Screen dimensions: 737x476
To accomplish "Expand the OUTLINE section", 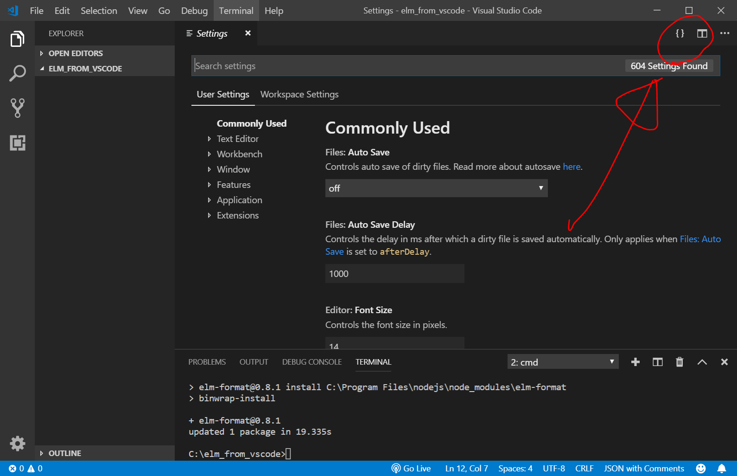I will point(65,453).
